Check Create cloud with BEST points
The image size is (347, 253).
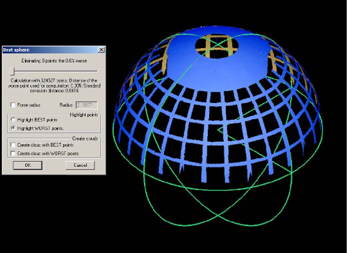tap(13, 144)
